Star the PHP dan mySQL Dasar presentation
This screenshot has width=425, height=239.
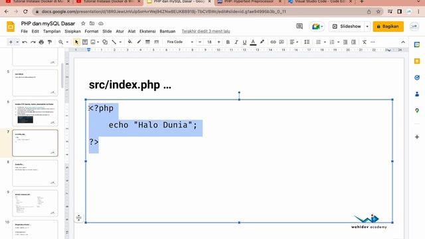[83, 24]
